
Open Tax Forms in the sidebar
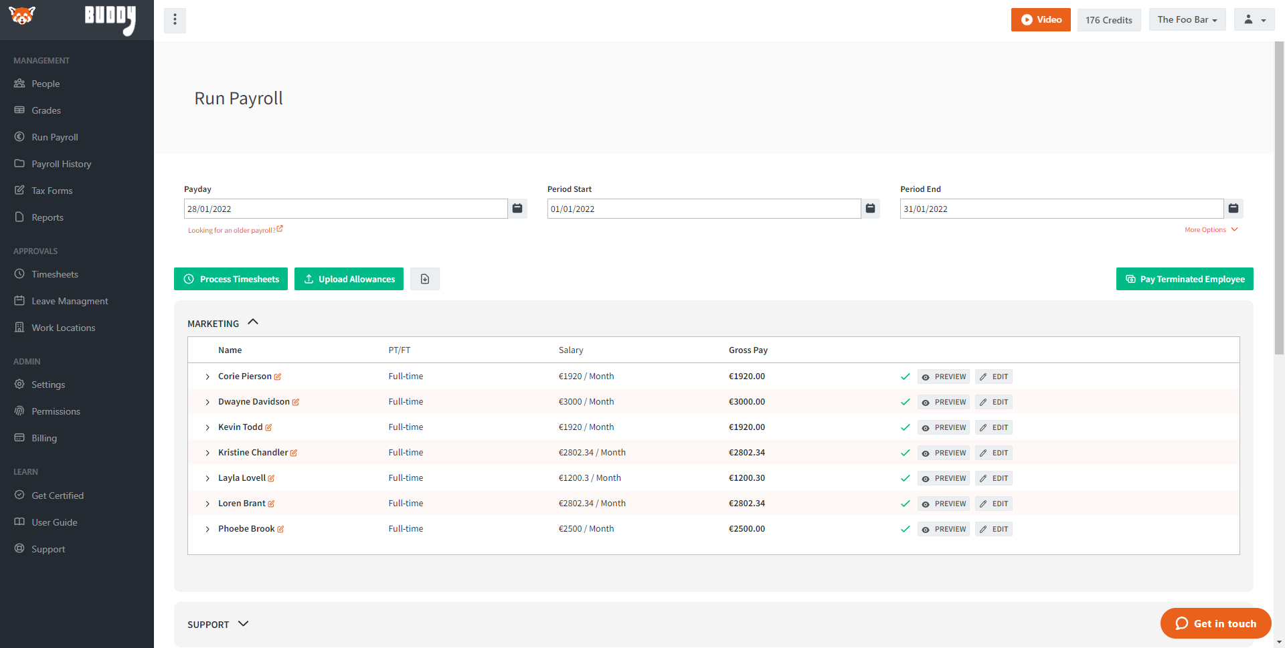click(x=52, y=191)
